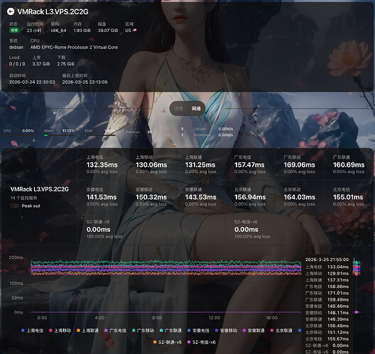Click the 'x86_64' architecture value
The image size is (375, 354).
(58, 31)
